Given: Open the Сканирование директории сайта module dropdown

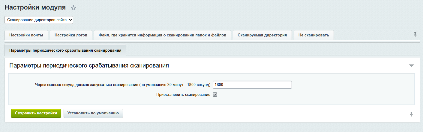Looking at the screenshot, I should coord(39,20).
